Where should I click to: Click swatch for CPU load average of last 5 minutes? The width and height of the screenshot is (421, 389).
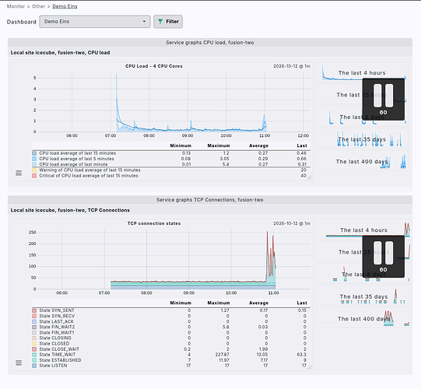pyautogui.click(x=34, y=159)
